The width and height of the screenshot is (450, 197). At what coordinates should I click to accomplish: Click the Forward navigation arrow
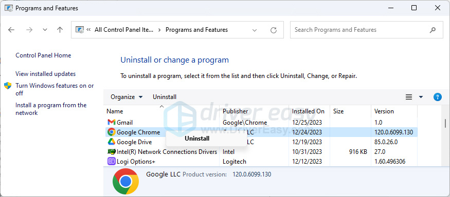point(29,30)
